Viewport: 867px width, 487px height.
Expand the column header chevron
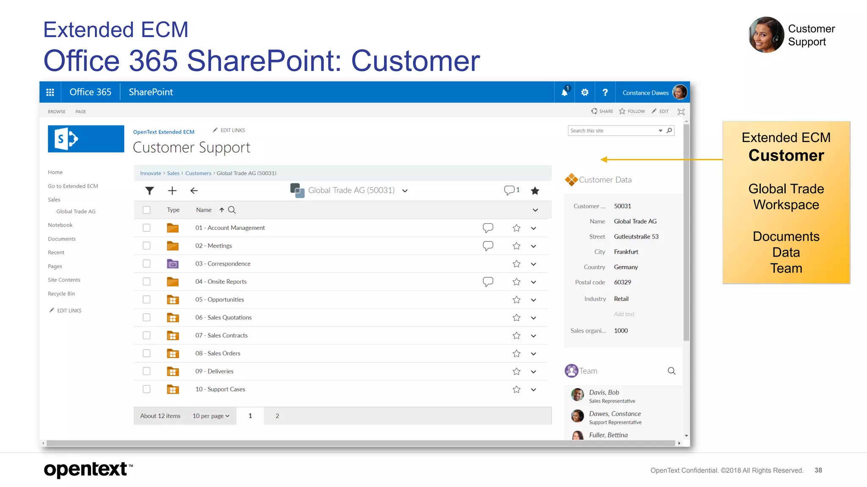[x=535, y=210]
